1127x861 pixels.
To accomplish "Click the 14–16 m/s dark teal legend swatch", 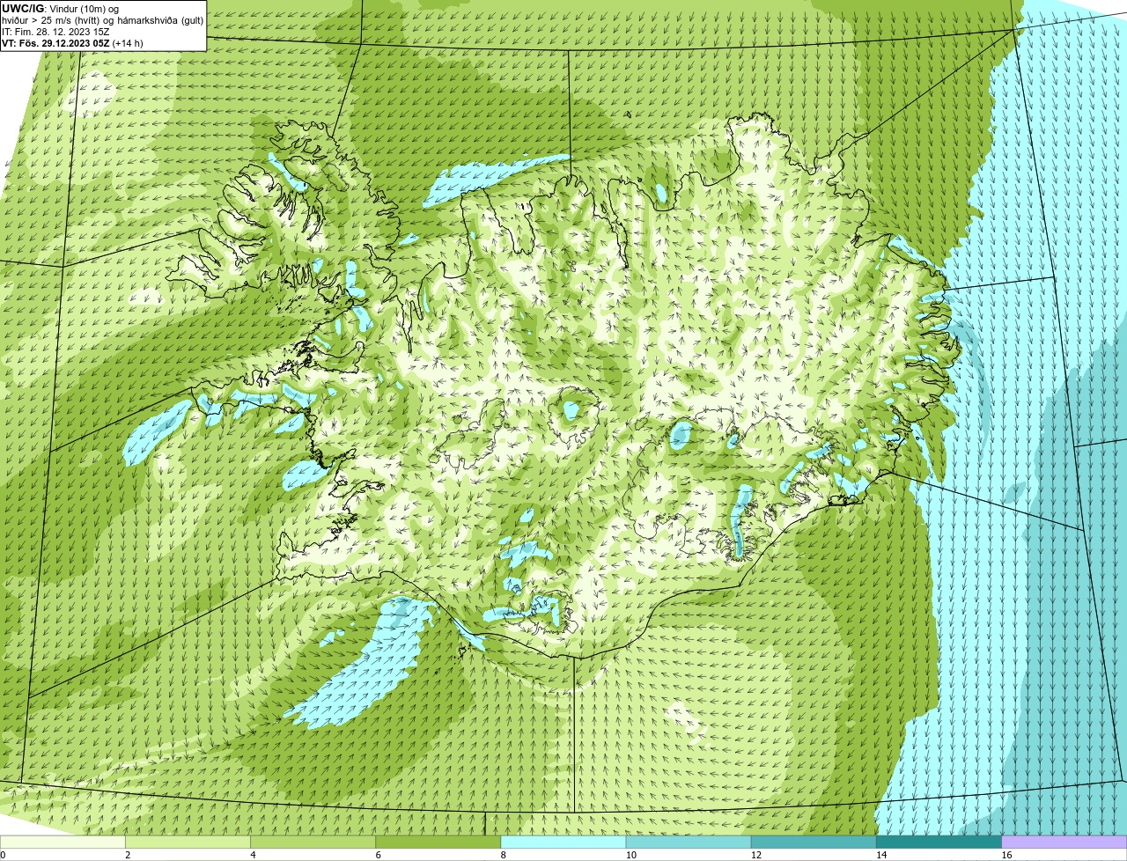I will pyautogui.click(x=939, y=842).
